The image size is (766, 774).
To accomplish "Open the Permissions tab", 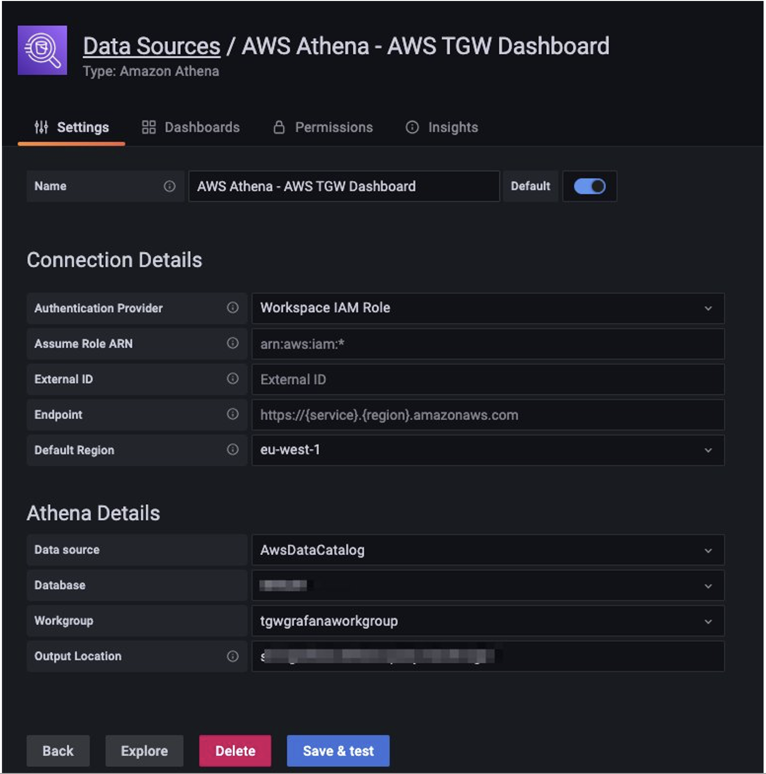I will pyautogui.click(x=323, y=127).
